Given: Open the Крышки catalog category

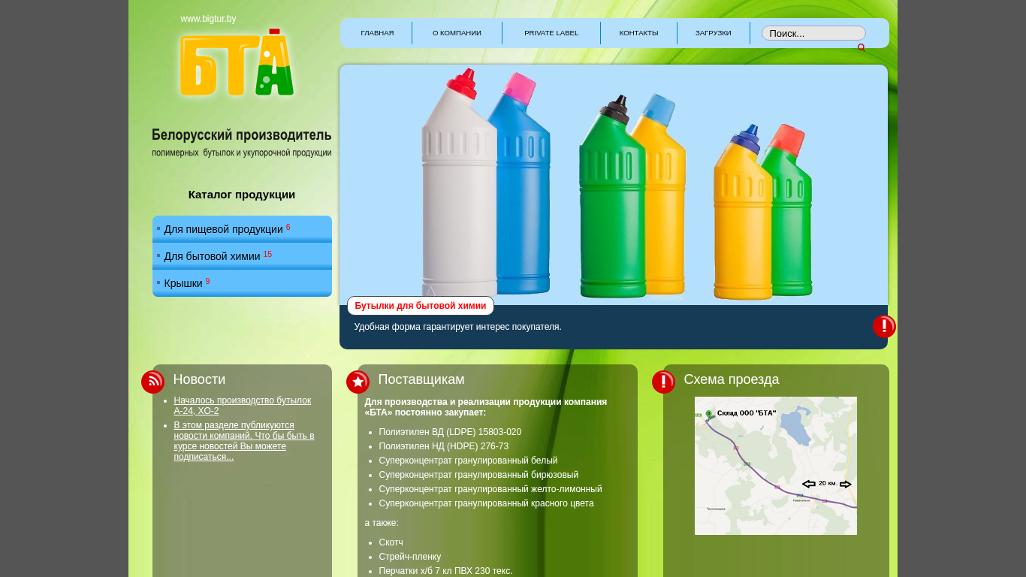Looking at the screenshot, I should pos(242,283).
